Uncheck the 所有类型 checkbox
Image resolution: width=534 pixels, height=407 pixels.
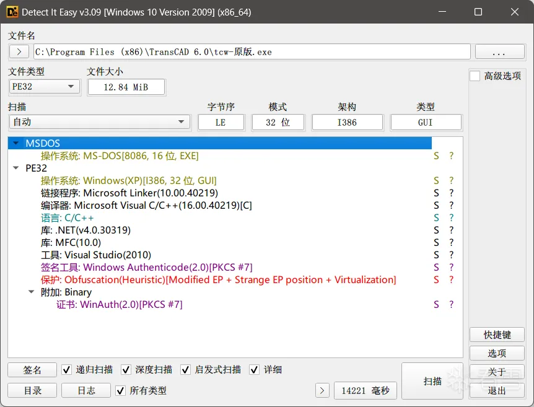(x=120, y=390)
